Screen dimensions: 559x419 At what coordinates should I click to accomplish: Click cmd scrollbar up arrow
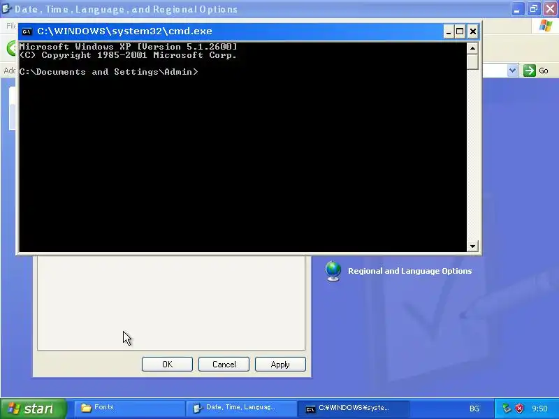(x=473, y=48)
